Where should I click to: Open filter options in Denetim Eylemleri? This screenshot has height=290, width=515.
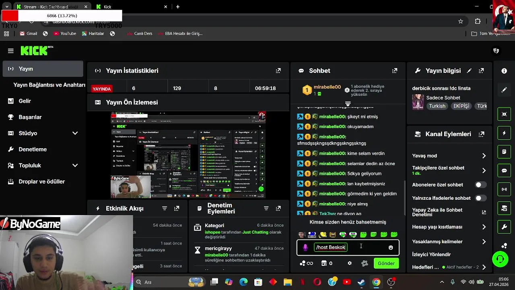coord(266,208)
